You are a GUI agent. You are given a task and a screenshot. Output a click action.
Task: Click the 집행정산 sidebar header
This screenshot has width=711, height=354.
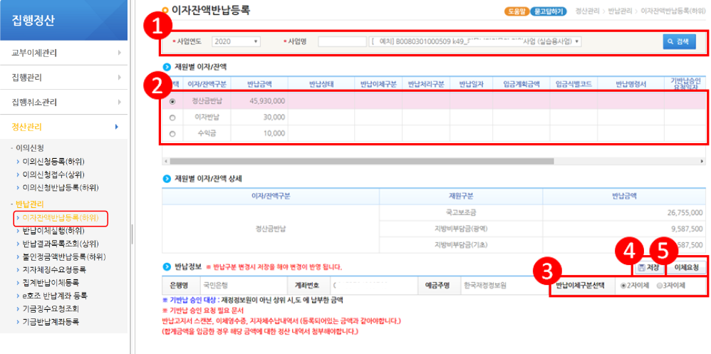click(x=63, y=20)
